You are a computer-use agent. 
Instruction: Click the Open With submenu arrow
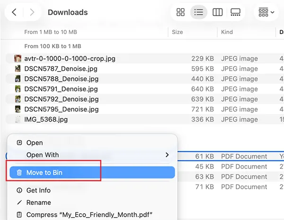coord(167,155)
